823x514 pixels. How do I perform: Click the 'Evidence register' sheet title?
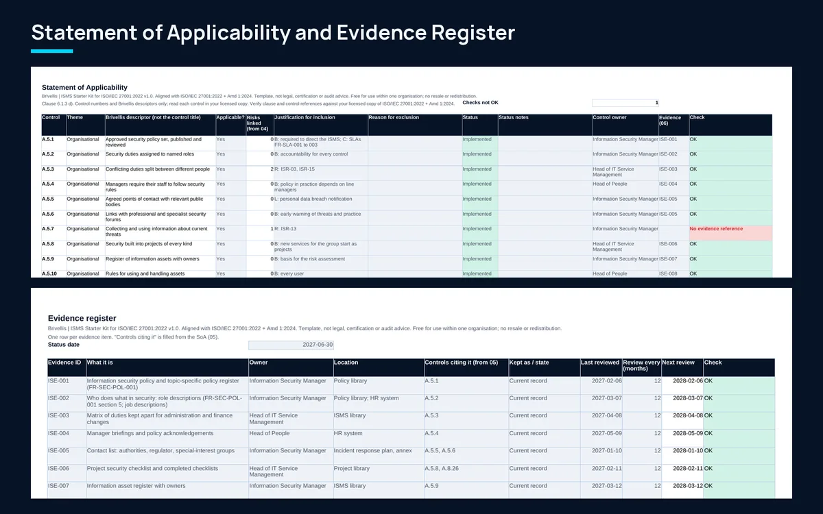coord(82,318)
